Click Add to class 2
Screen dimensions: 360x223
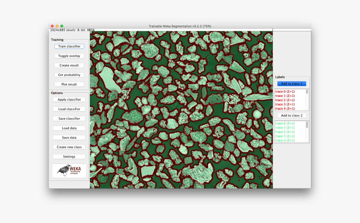click(x=292, y=115)
